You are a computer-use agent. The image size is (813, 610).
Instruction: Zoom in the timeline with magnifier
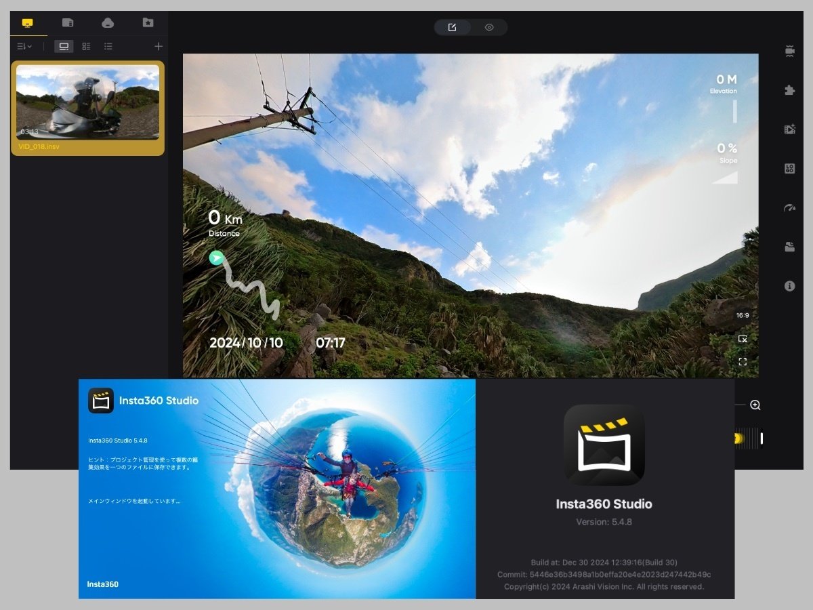tap(755, 405)
